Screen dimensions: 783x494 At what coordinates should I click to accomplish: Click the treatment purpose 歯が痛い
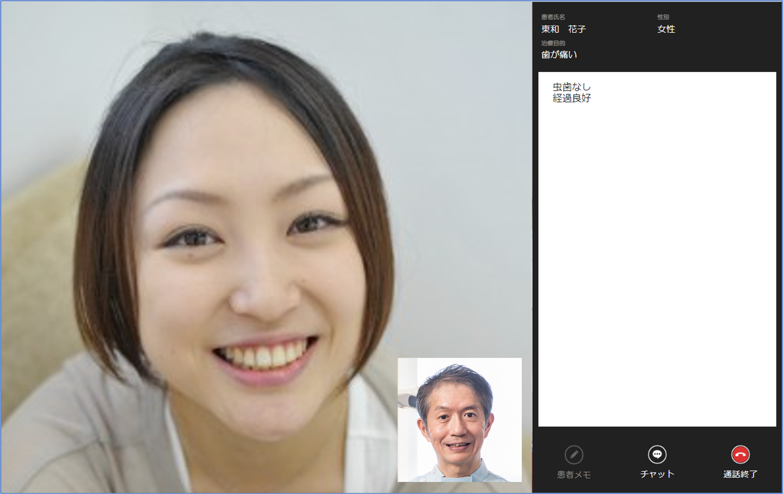[559, 55]
